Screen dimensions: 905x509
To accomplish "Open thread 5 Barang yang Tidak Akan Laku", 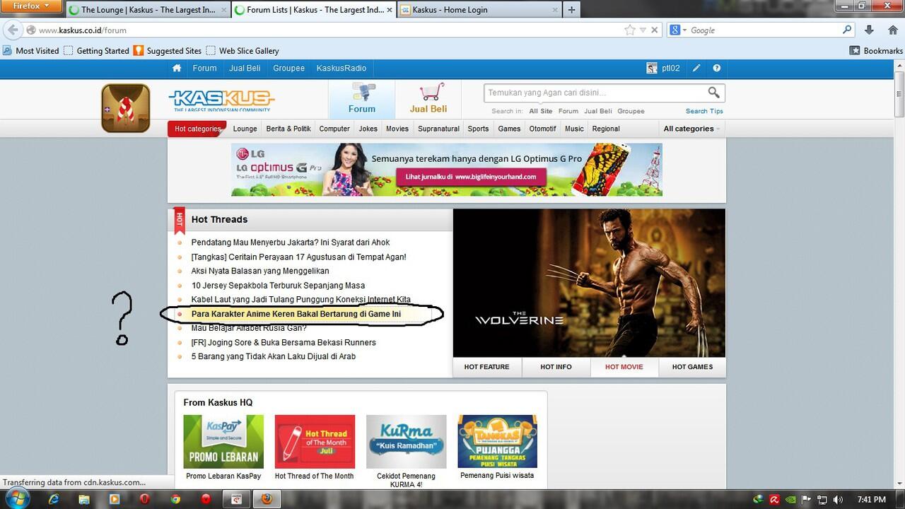I will coord(274,356).
